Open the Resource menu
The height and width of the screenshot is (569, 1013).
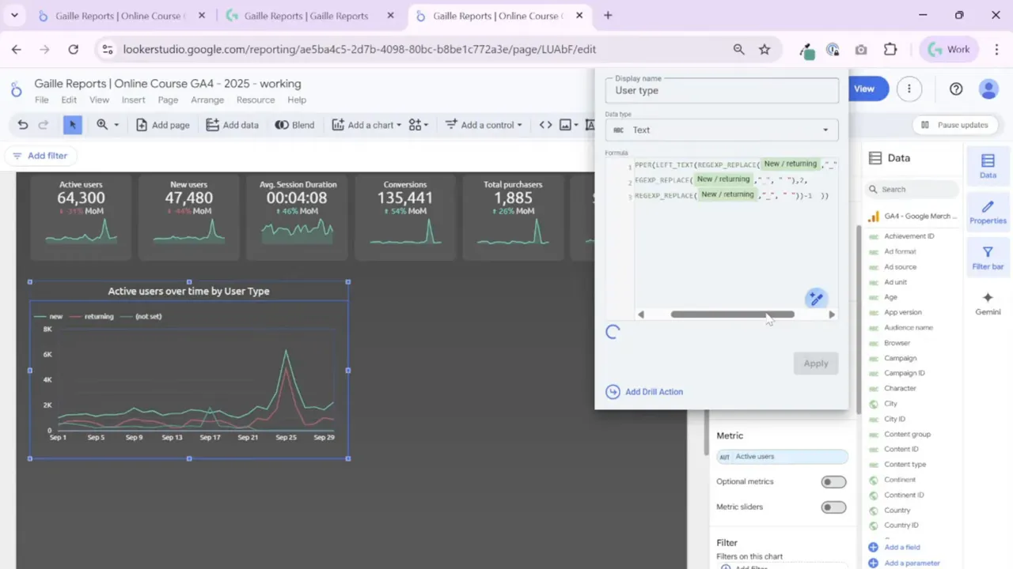click(x=255, y=100)
